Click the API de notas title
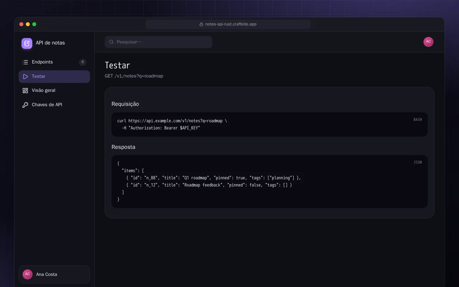459x287 pixels. (x=50, y=43)
